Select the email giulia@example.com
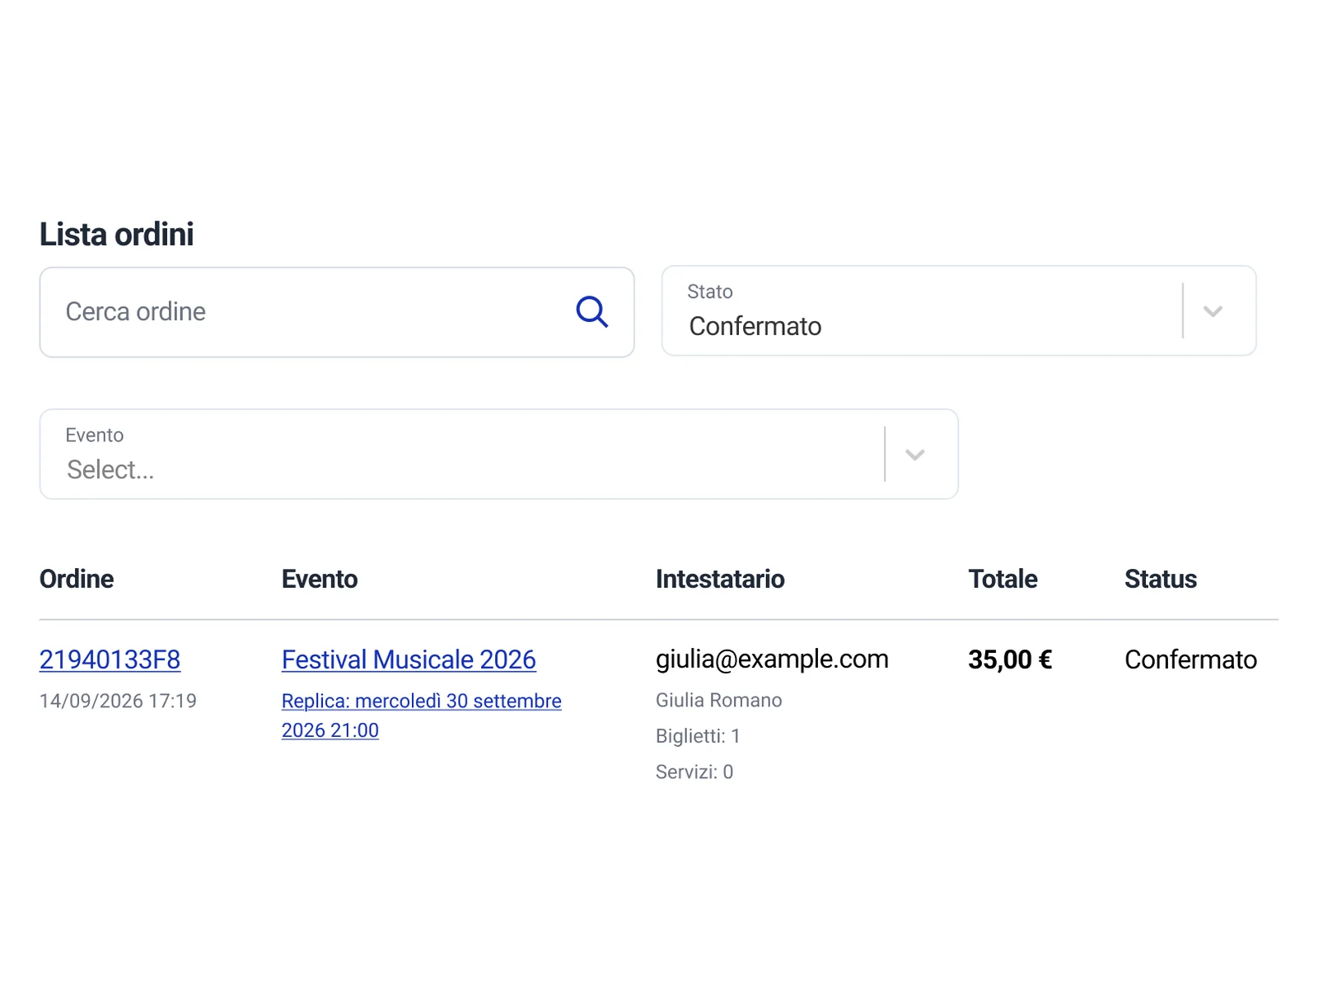This screenshot has width=1318, height=988. (772, 659)
